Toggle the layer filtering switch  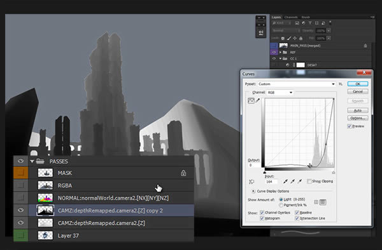pyautogui.click(x=330, y=23)
